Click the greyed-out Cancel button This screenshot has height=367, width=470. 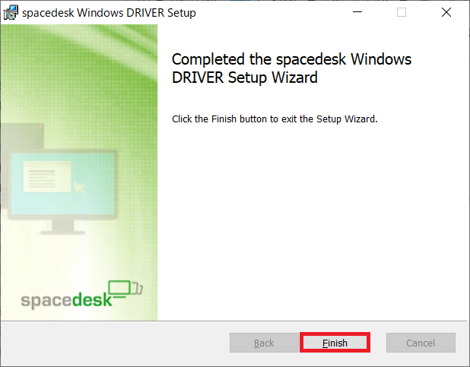click(x=421, y=343)
